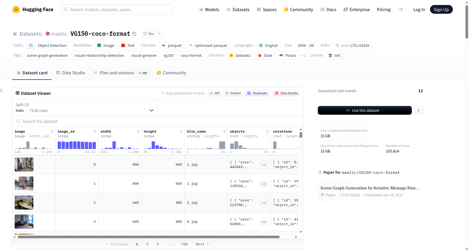Expand the Split train dropdown
The image size is (469, 252).
click(x=85, y=107)
